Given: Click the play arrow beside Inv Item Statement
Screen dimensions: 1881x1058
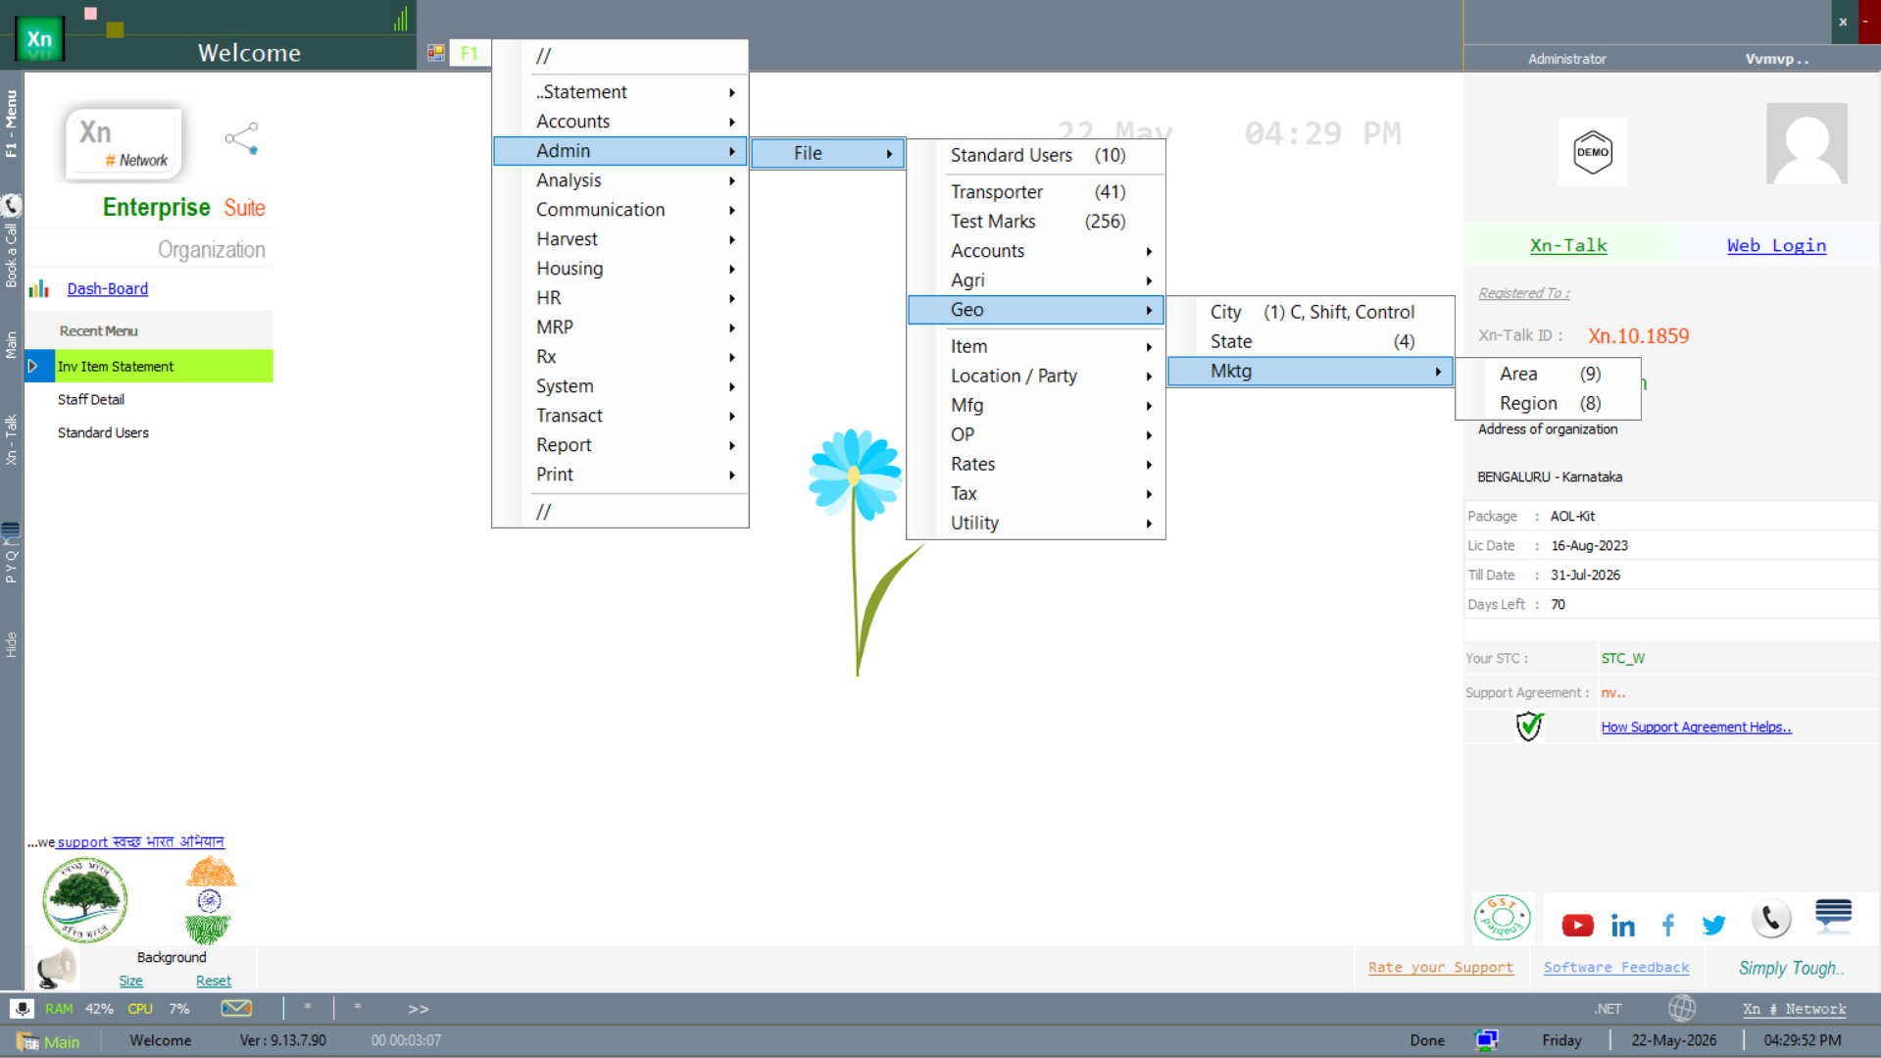Looking at the screenshot, I should coord(33,366).
